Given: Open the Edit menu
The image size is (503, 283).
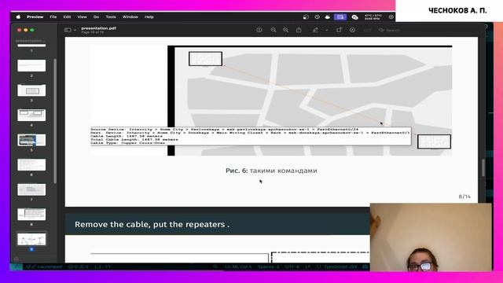Looking at the screenshot, I should point(67,17).
